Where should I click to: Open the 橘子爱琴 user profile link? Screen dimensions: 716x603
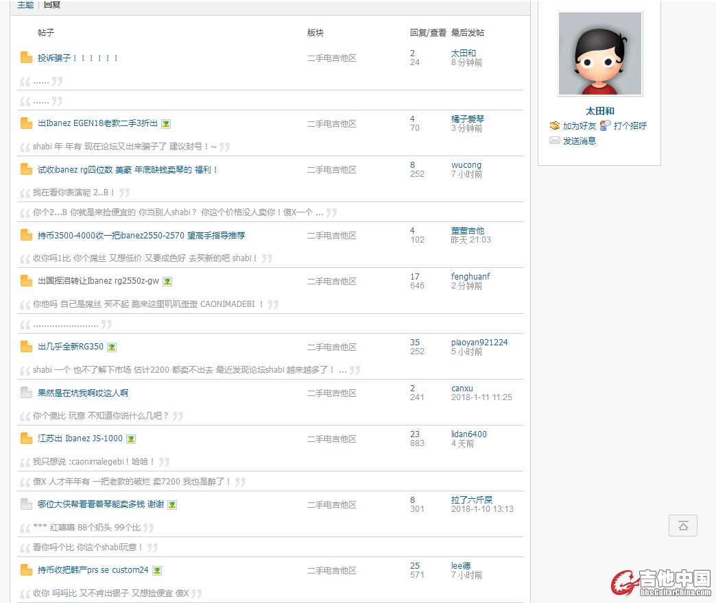pyautogui.click(x=468, y=119)
